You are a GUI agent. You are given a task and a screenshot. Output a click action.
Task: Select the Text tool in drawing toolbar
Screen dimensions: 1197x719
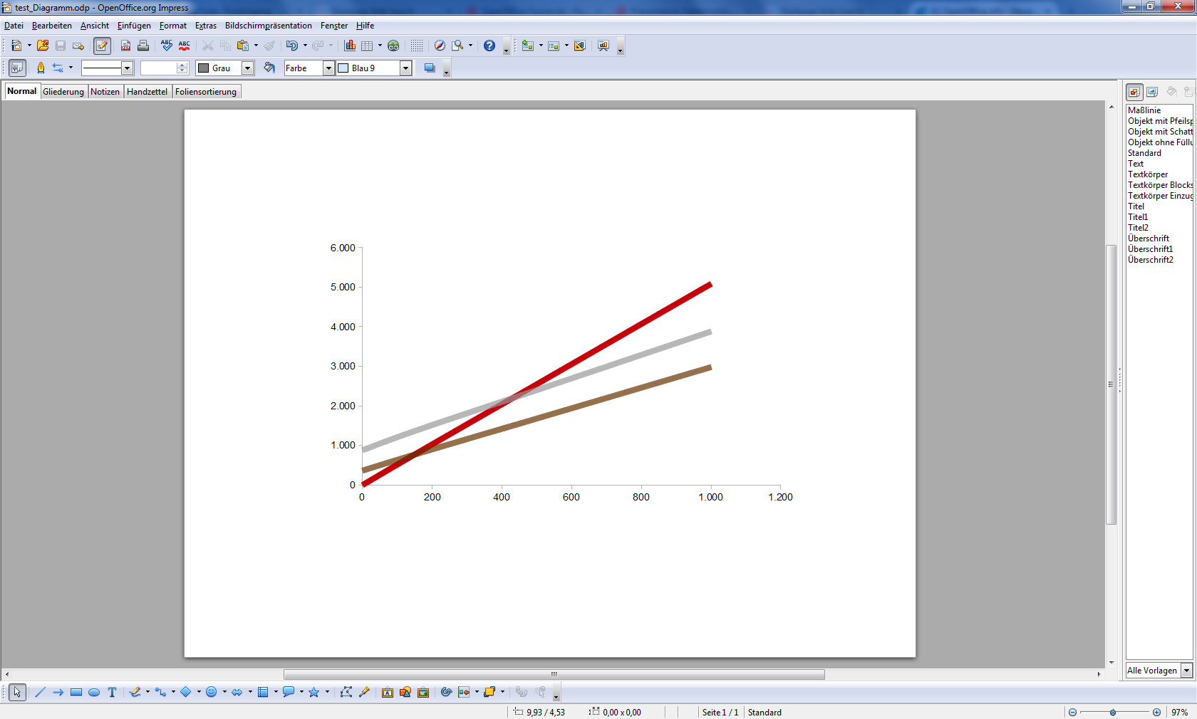112,692
